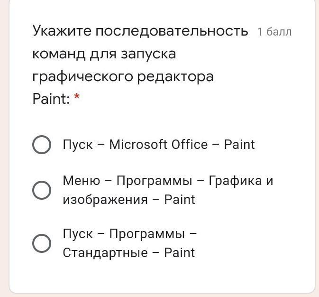The height and width of the screenshot is (297, 319).
Task: Click the word "Меню" in the second option
Action: [81, 181]
